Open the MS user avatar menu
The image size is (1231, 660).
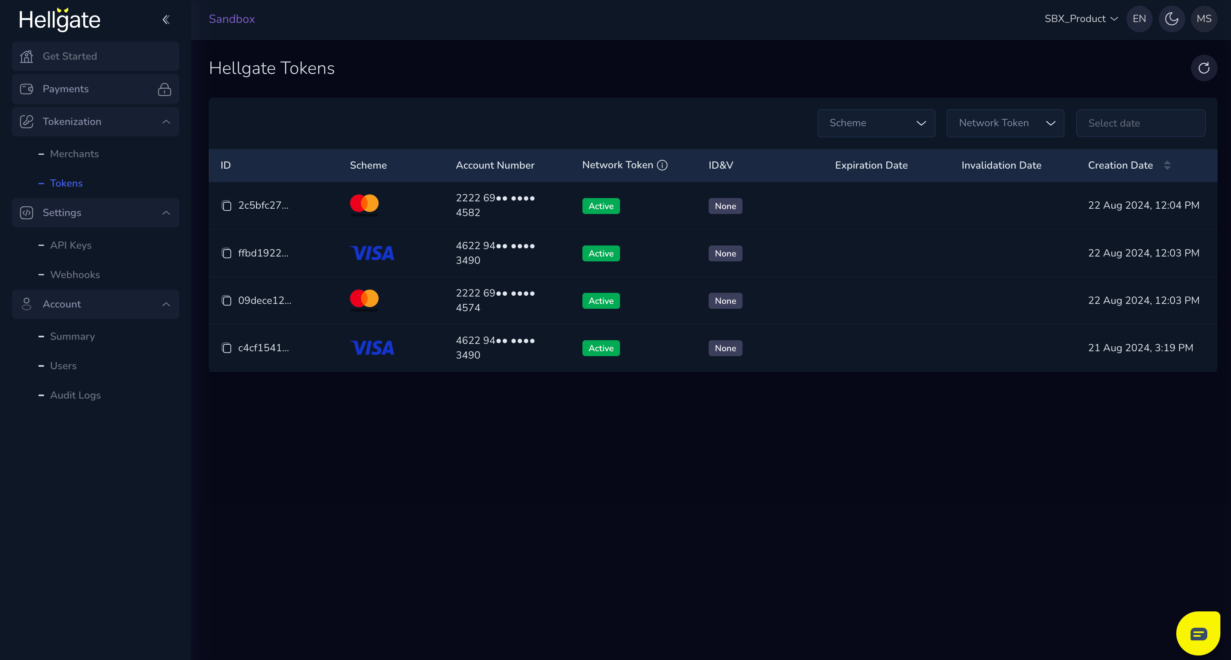click(1203, 19)
